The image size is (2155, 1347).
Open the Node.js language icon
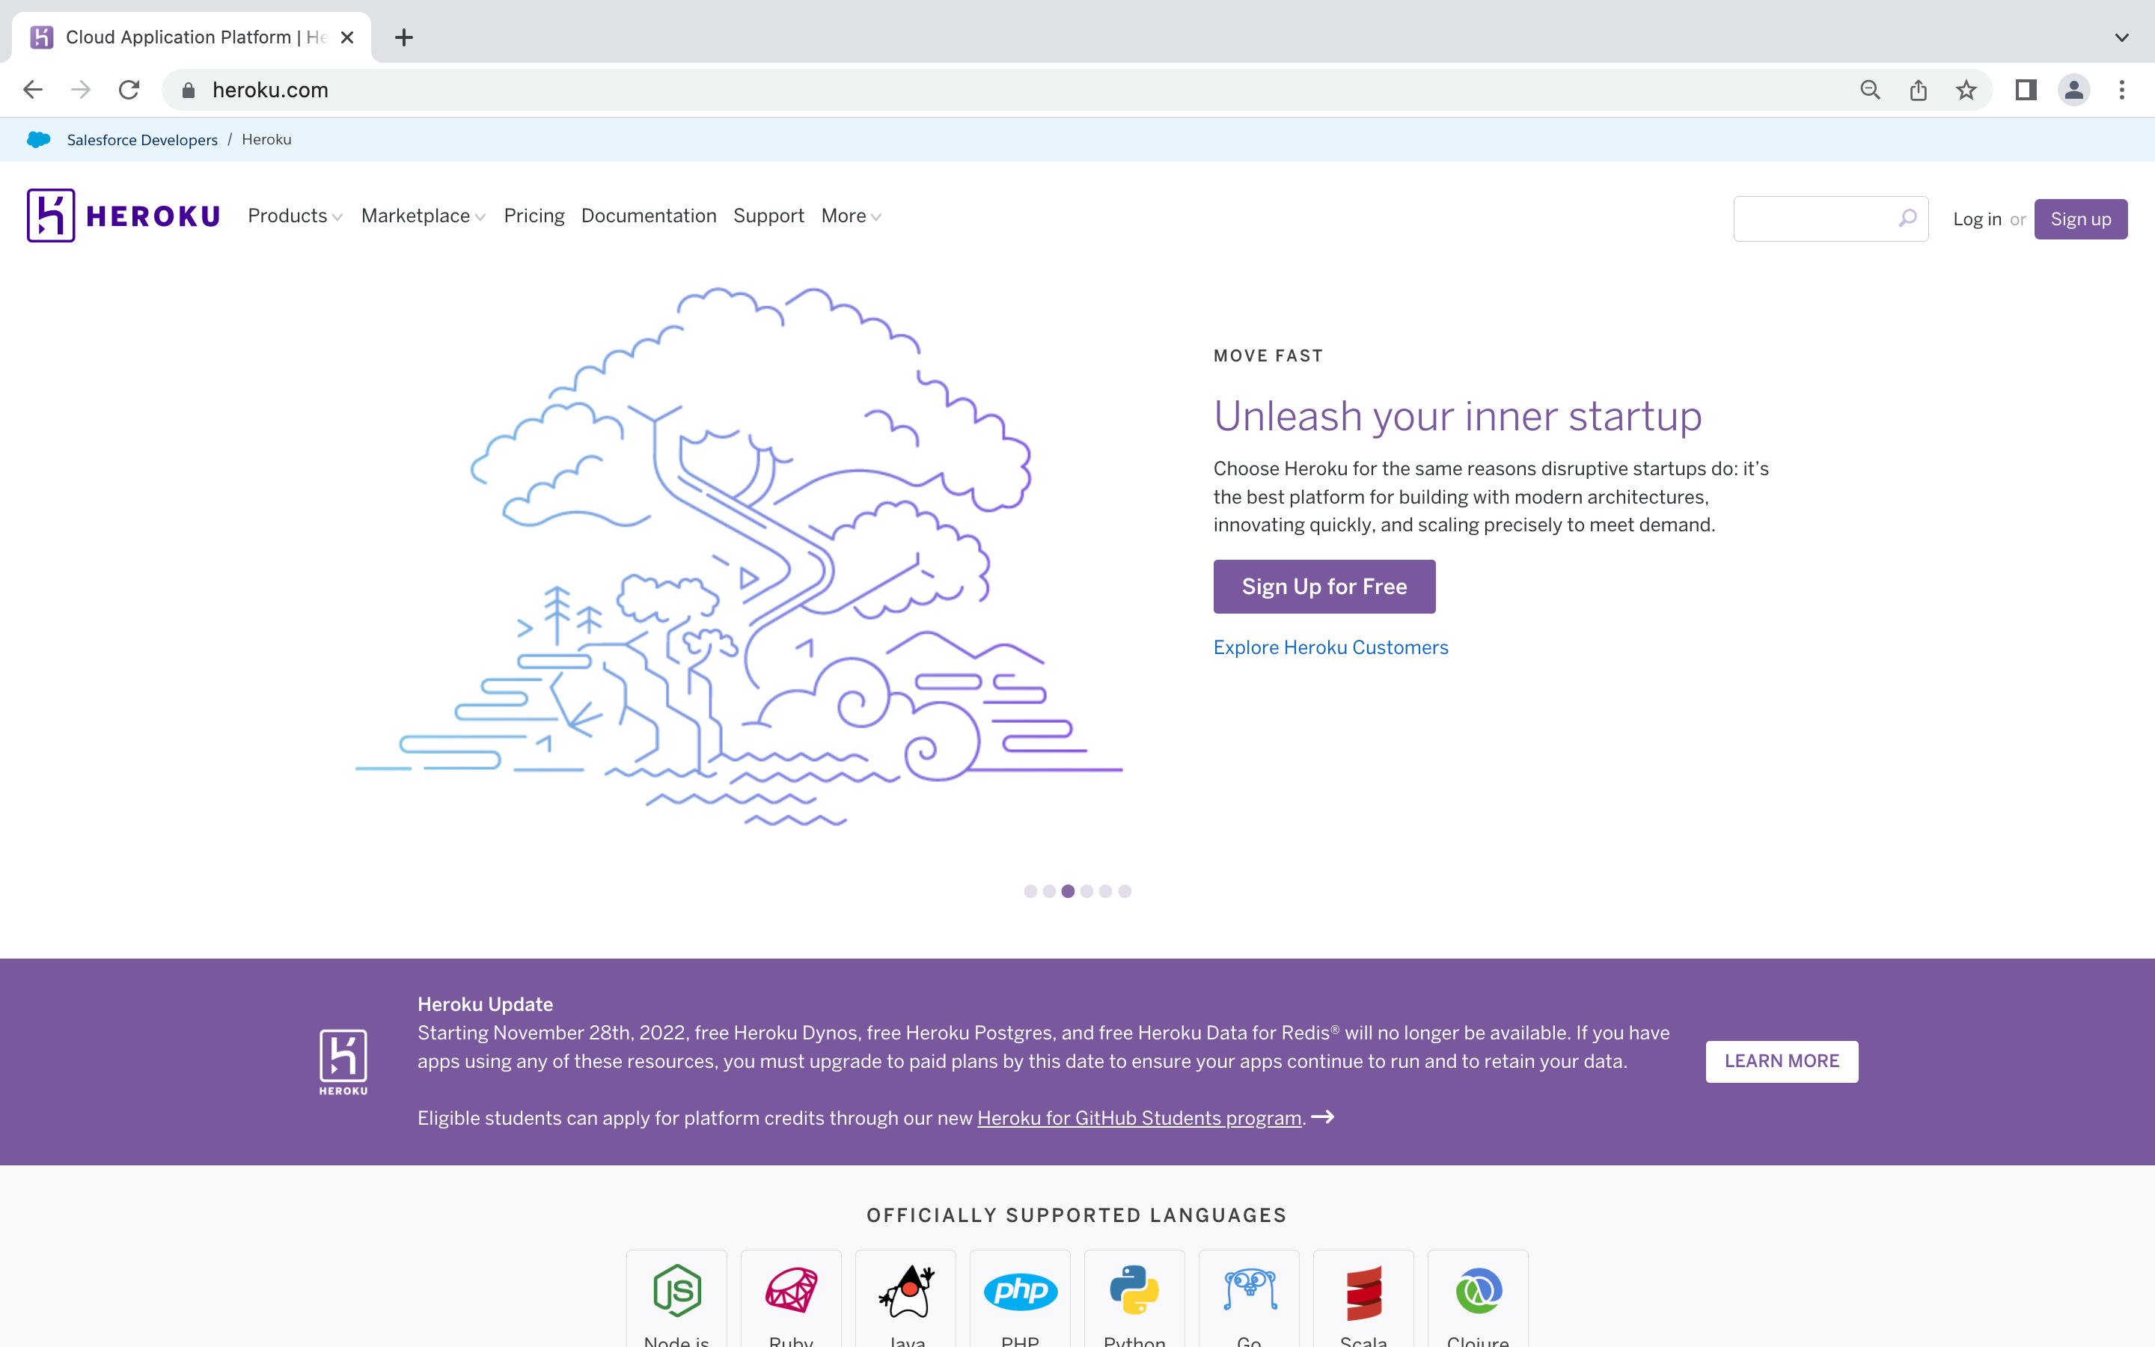676,1290
